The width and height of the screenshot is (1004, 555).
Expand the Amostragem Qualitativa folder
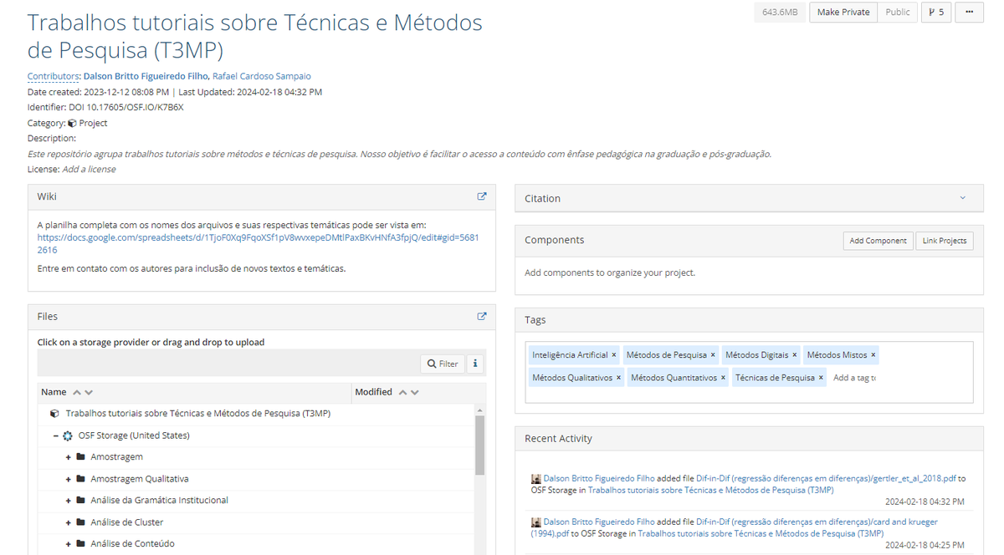pyautogui.click(x=69, y=479)
